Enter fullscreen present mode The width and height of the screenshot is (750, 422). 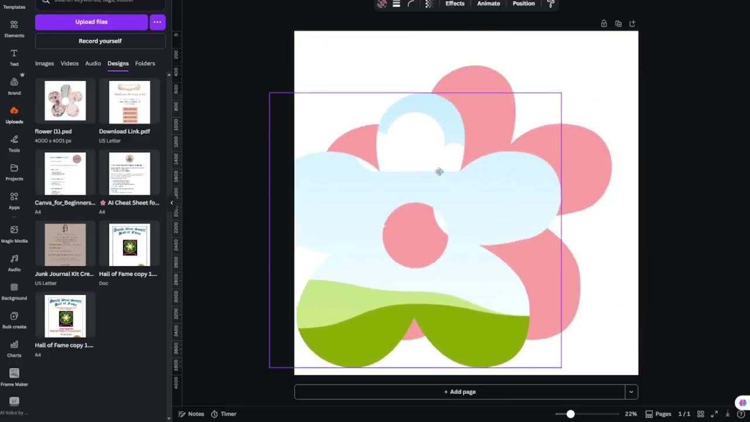(715, 414)
